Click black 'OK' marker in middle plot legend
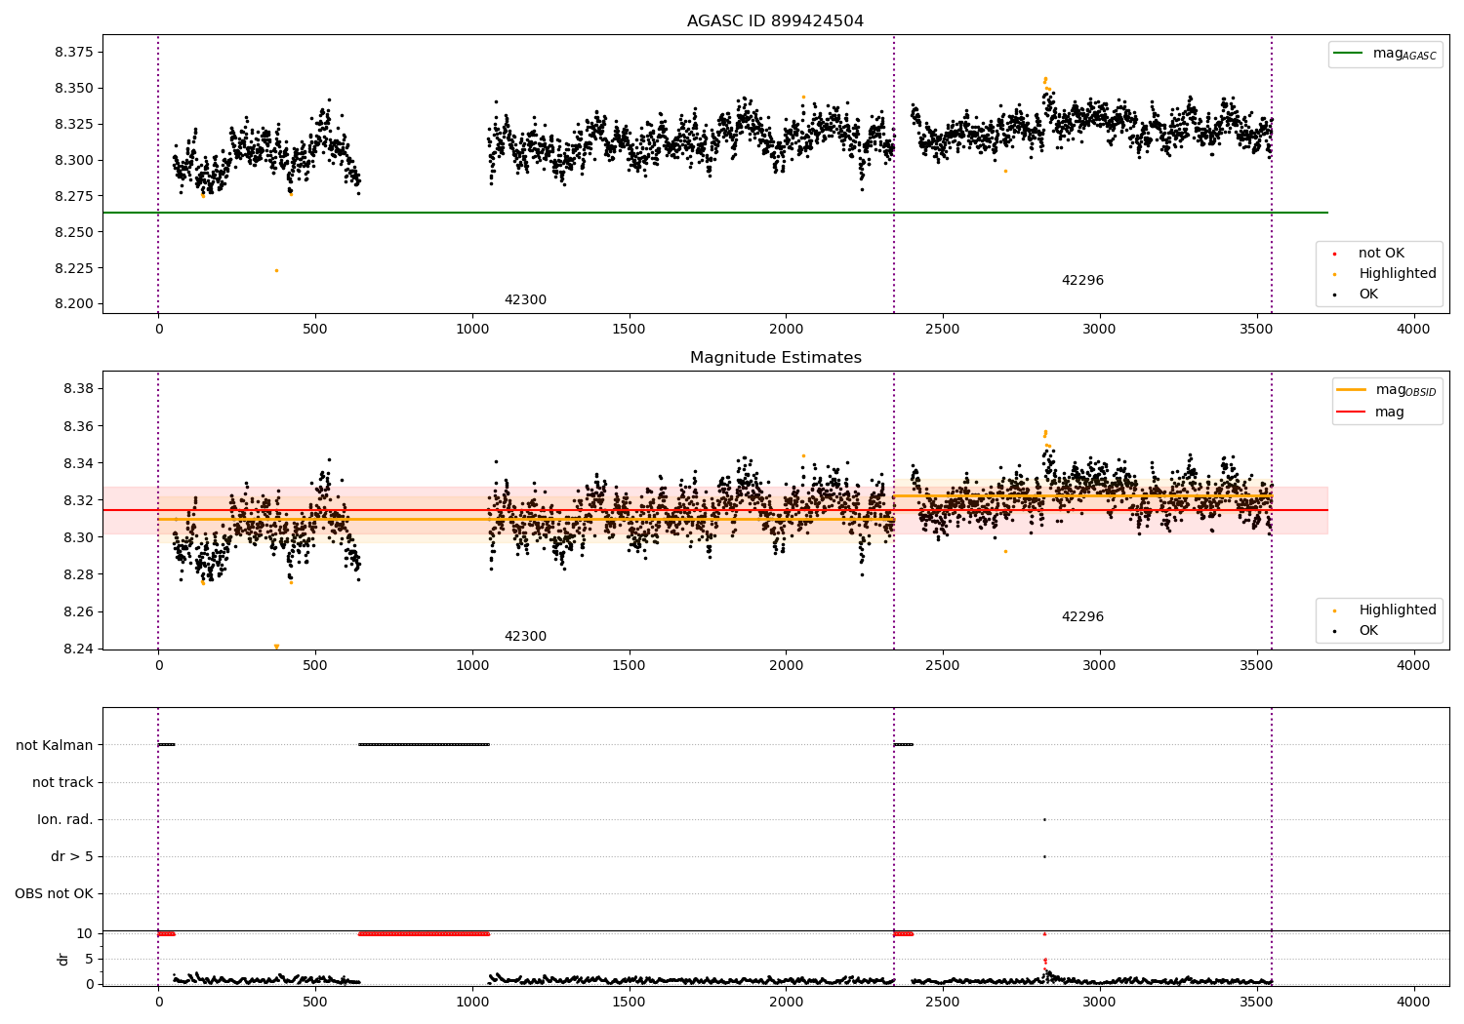Screen dimensions: 1464x1024 point(1334,631)
